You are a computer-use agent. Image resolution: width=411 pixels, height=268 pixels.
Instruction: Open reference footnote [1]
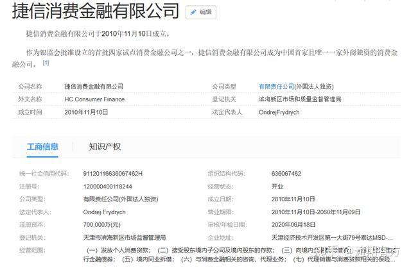click(46, 63)
